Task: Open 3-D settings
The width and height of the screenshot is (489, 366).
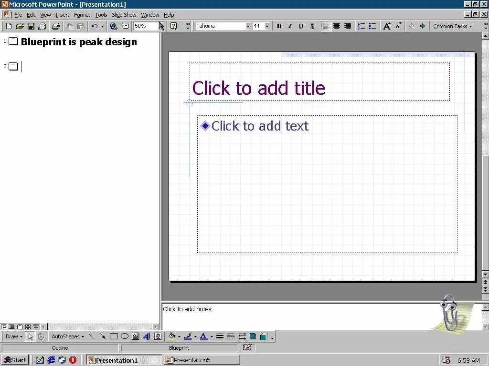Action: point(264,336)
